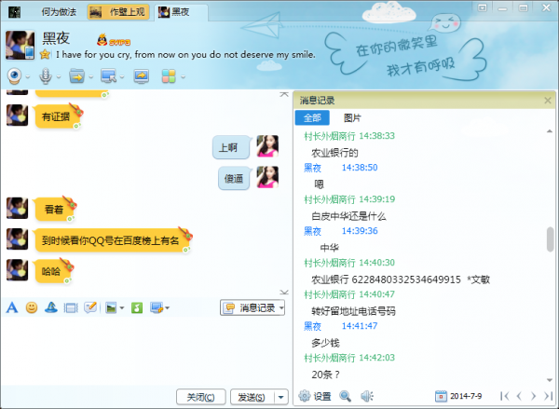The width and height of the screenshot is (559, 409).
Task: Open the 发送(S) send options dropdown arrow
Action: click(281, 397)
